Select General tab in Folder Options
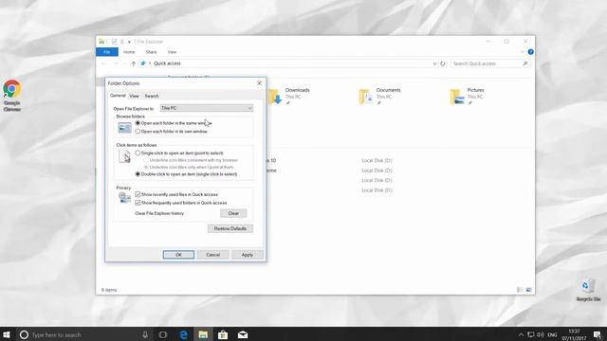 click(x=118, y=96)
